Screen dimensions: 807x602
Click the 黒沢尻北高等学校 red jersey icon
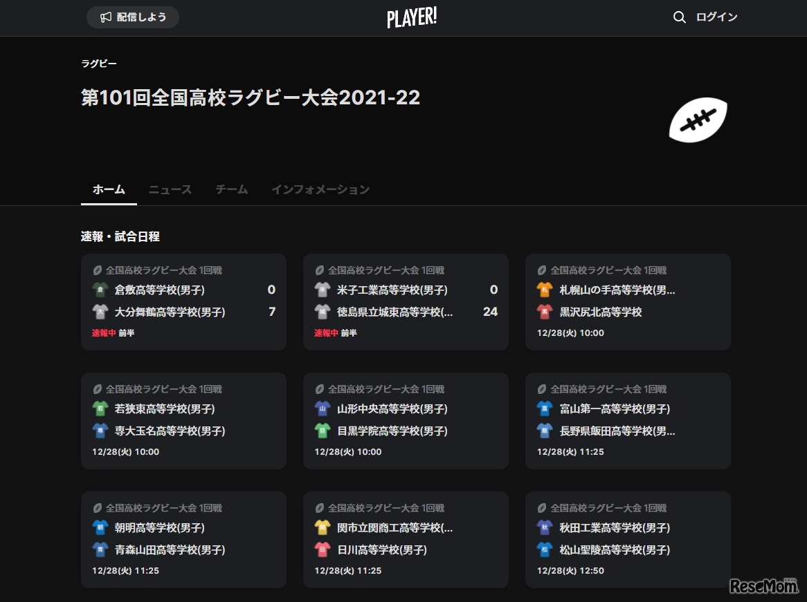[545, 312]
